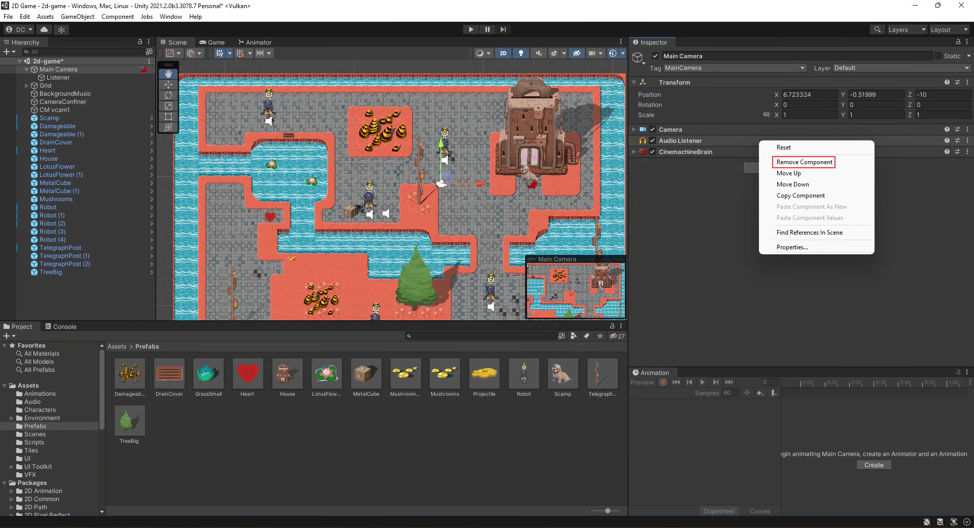
Task: Open the cloud services icon
Action: point(44,29)
